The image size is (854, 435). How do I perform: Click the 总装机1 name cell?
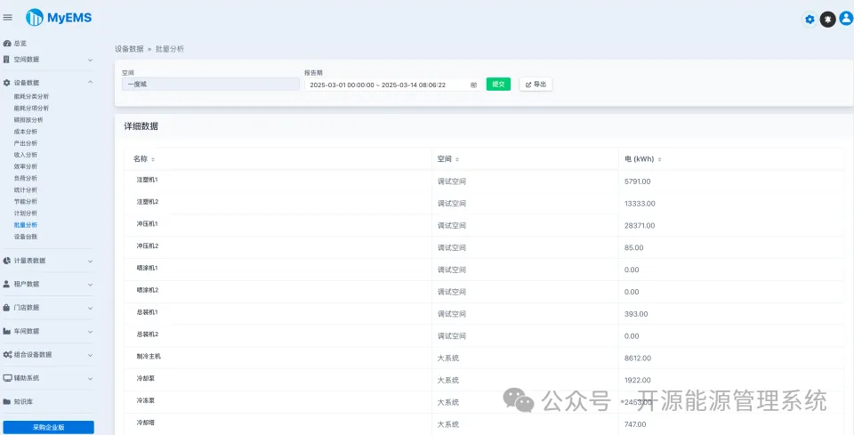click(148, 312)
